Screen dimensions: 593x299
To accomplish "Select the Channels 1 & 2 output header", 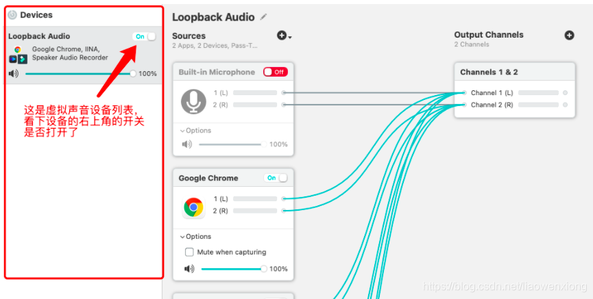I will click(515, 72).
